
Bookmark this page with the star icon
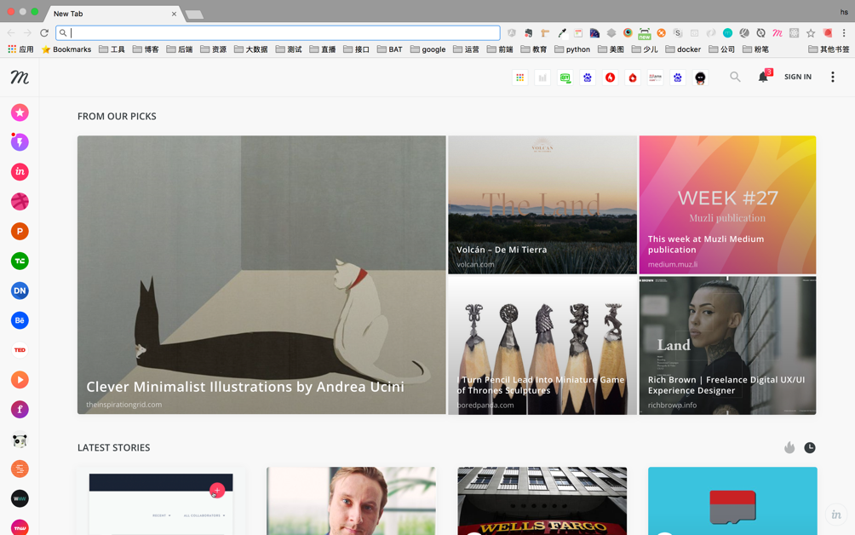tap(811, 33)
